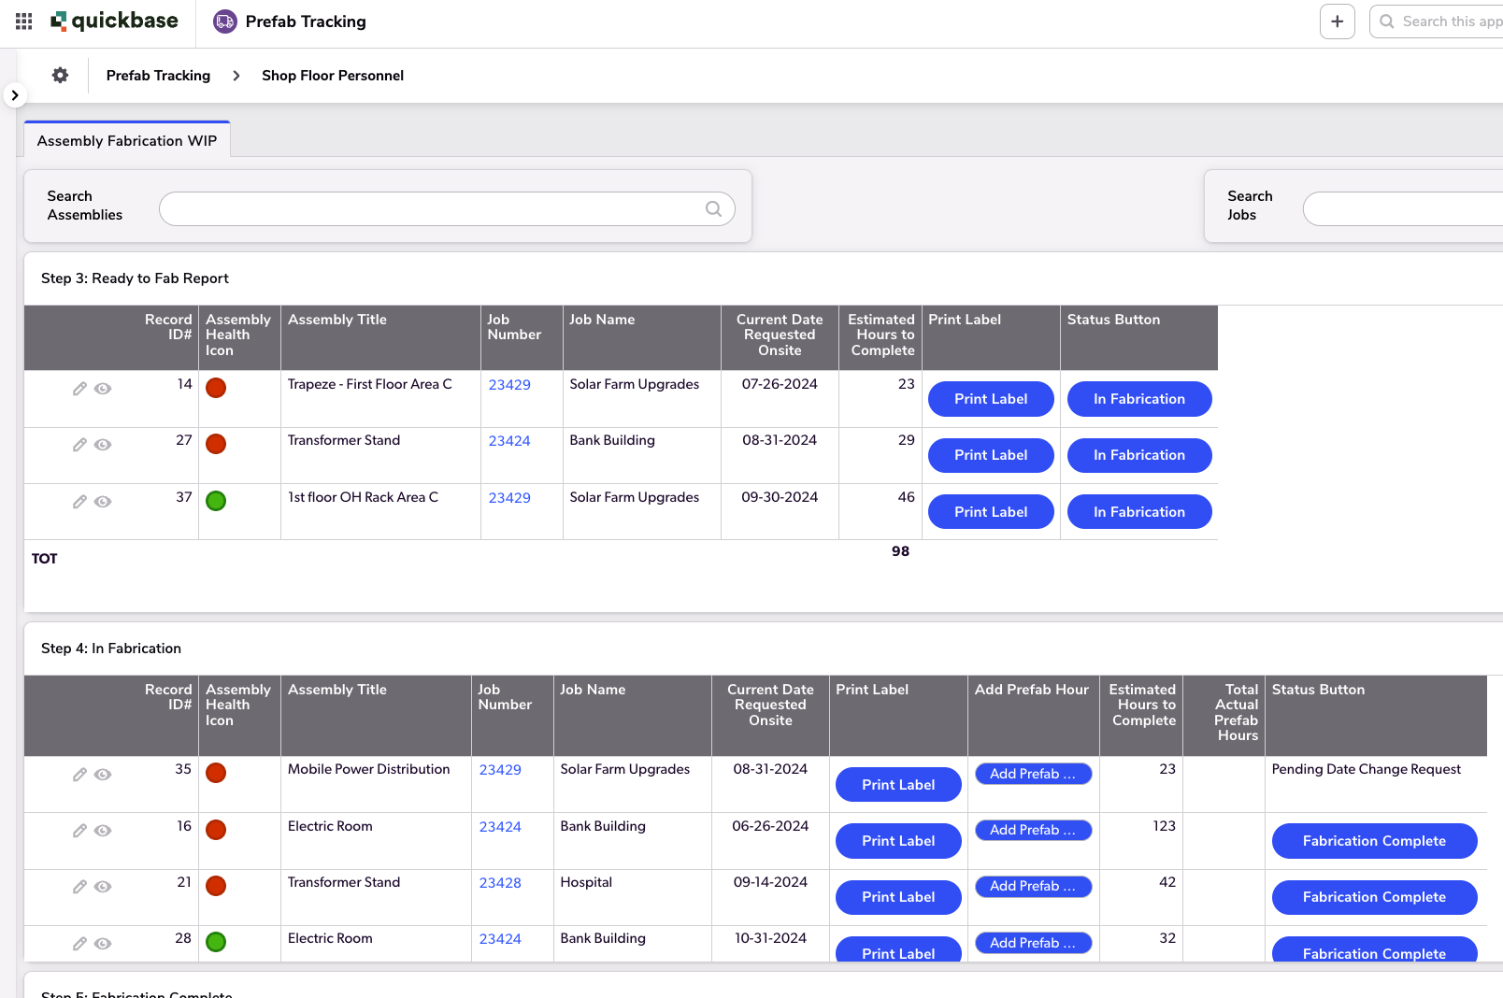Open the Prefab Tracking breadcrumb link

[158, 76]
